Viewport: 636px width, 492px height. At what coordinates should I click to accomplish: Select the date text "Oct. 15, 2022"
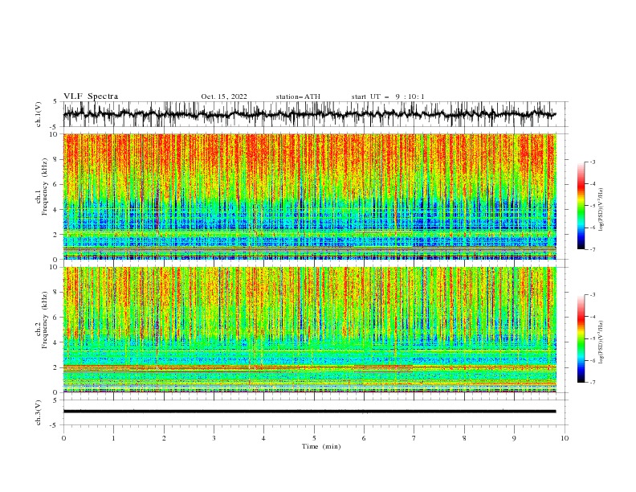tap(224, 96)
